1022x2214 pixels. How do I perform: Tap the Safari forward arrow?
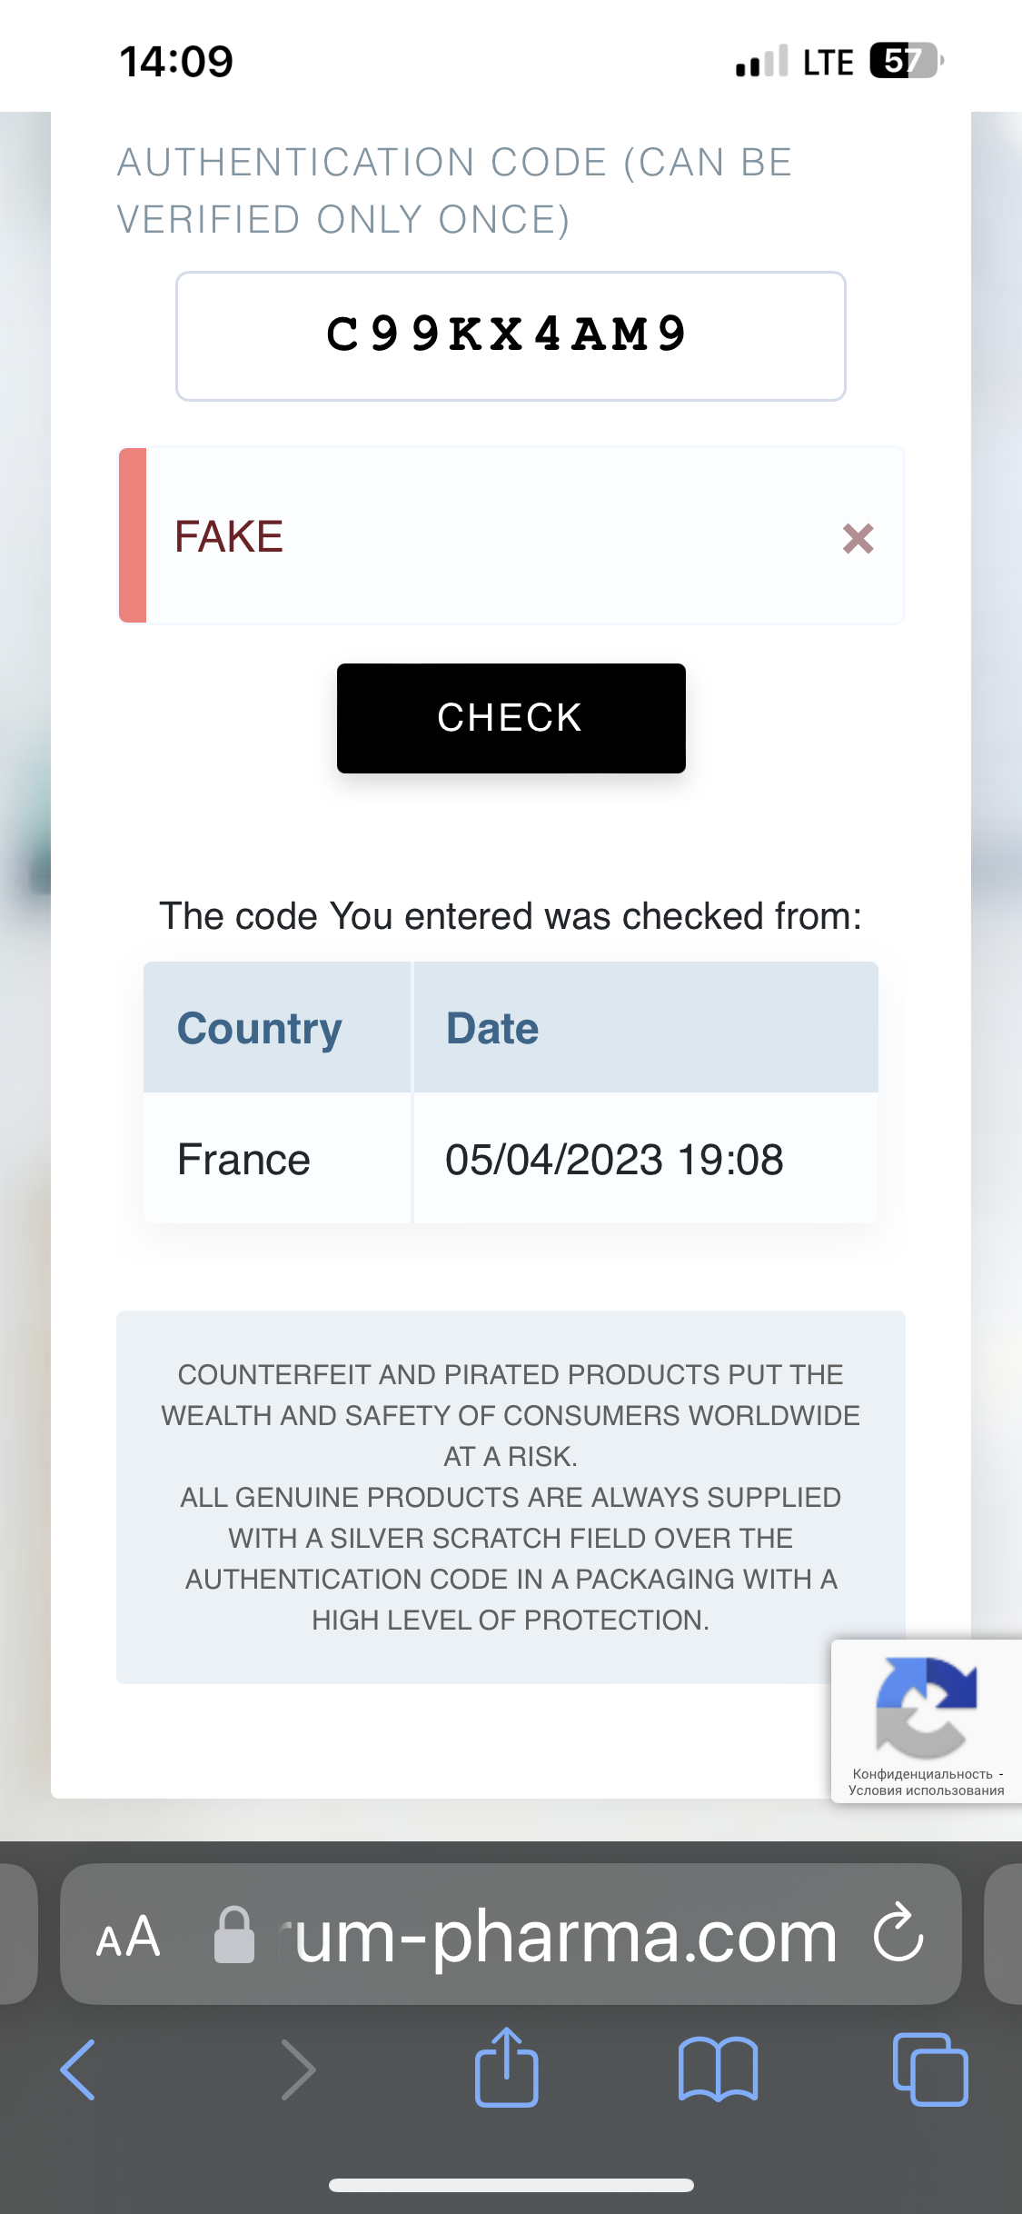[x=298, y=2070]
